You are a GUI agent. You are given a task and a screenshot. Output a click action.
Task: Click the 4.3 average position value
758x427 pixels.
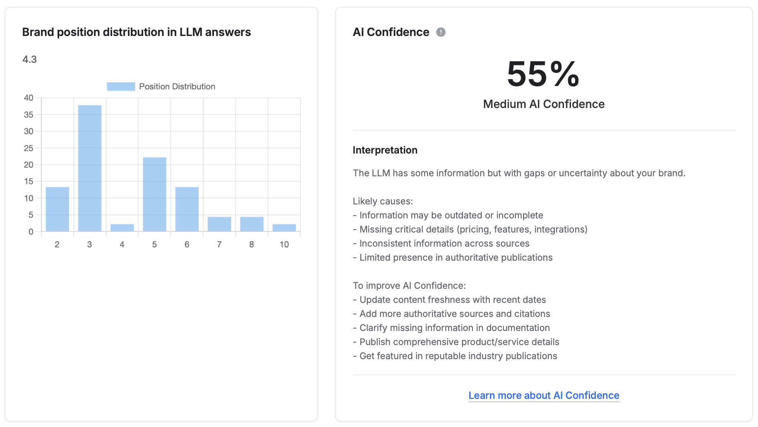[29, 60]
